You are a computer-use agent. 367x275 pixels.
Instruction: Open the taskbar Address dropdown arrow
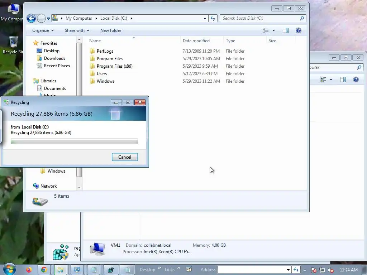pos(289,270)
